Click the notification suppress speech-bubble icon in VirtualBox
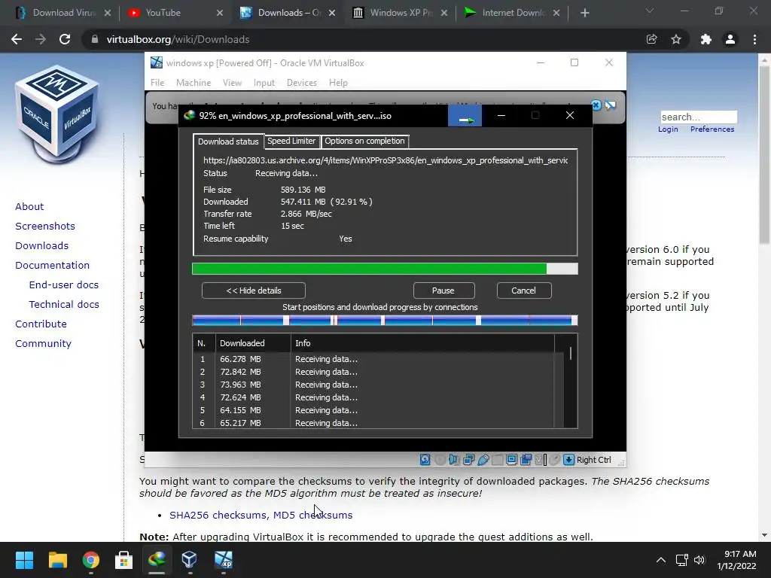 pos(610,105)
